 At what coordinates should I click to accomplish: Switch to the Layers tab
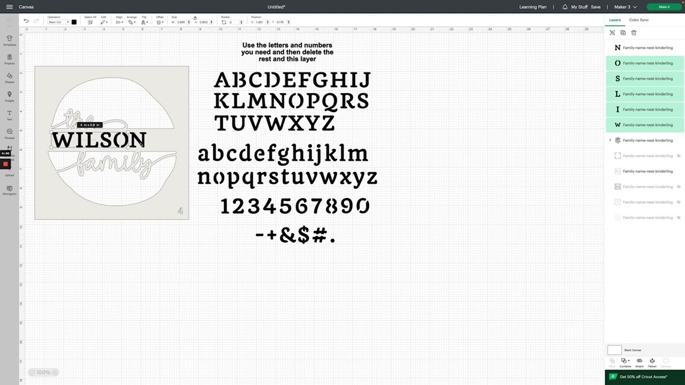pyautogui.click(x=615, y=20)
